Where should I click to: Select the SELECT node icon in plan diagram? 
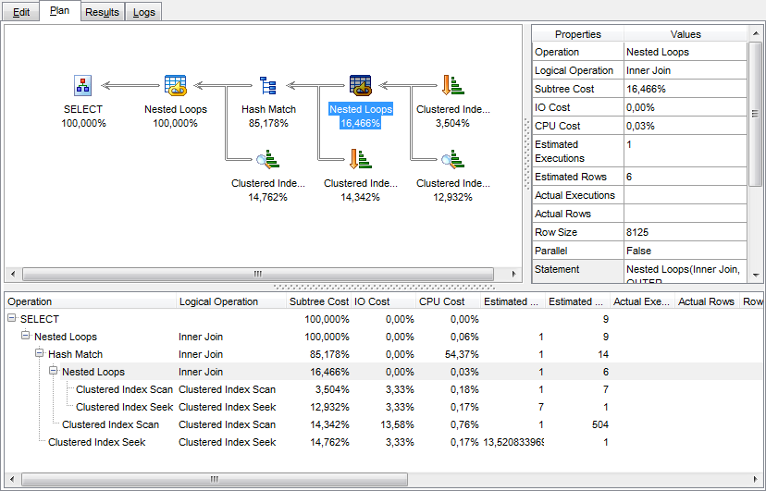tap(82, 85)
